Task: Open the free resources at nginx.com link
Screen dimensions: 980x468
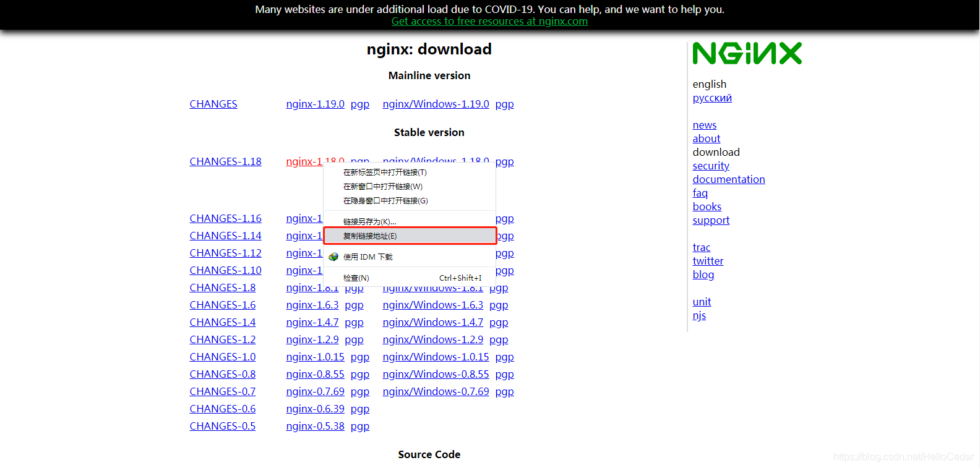Action: click(x=489, y=21)
